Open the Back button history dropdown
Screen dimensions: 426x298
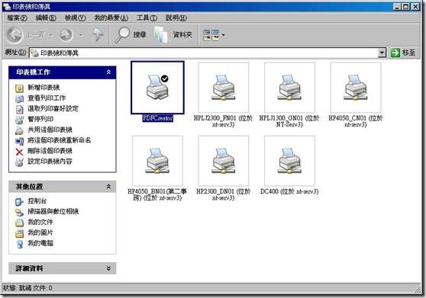click(x=51, y=35)
